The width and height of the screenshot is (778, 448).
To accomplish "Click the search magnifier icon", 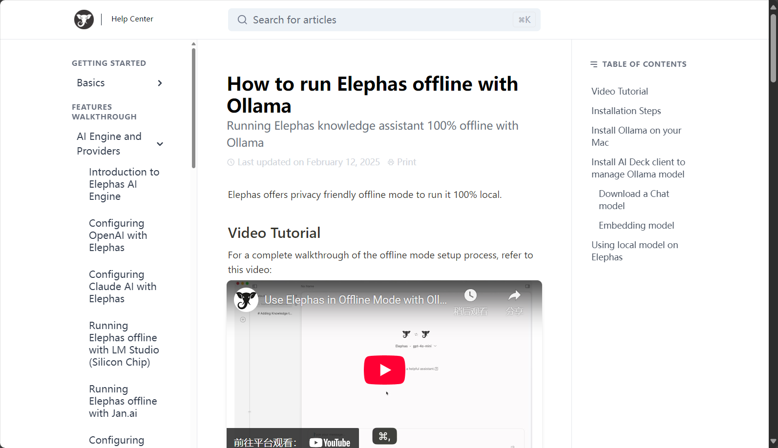I will pyautogui.click(x=242, y=20).
